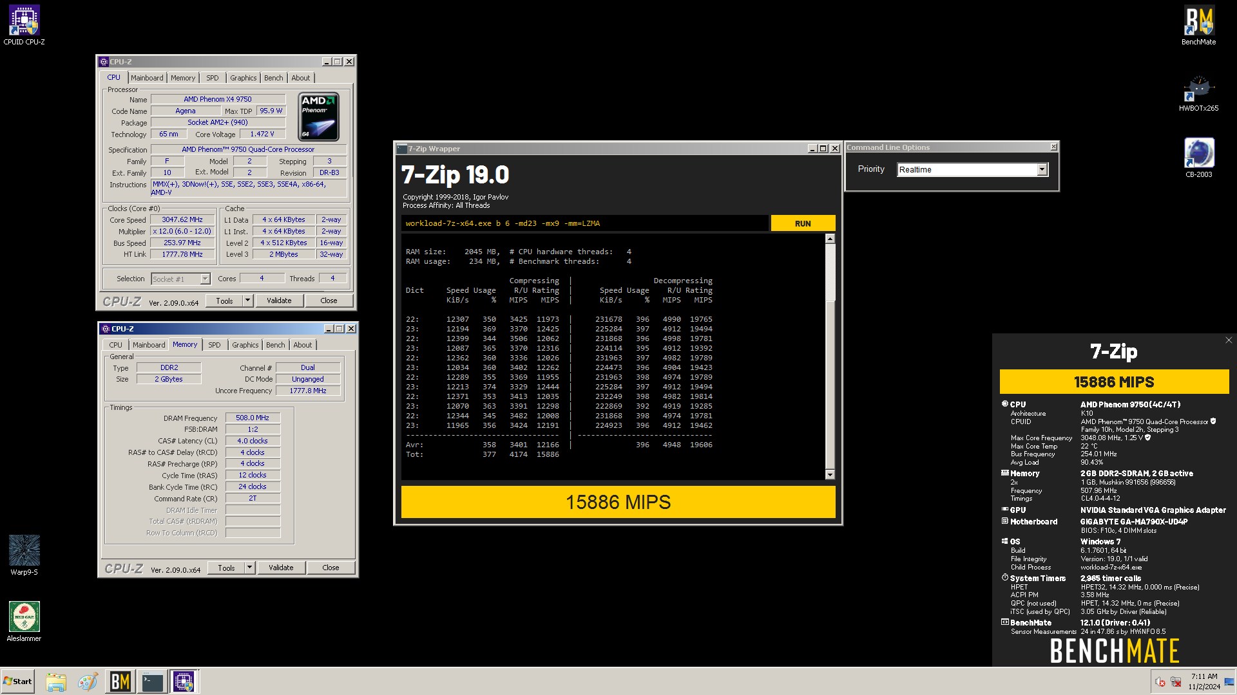Expand Tools dropdown arrow in top CPU-Z
The image size is (1237, 695).
pyautogui.click(x=247, y=301)
